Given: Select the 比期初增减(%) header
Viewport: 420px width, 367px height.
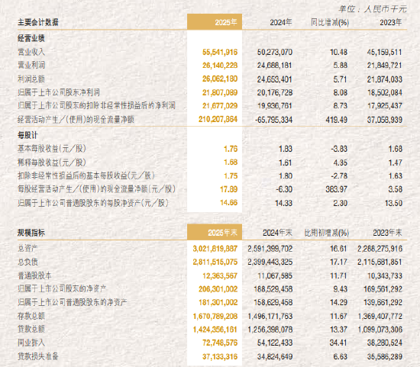Looking at the screenshot, I should 327,233.
